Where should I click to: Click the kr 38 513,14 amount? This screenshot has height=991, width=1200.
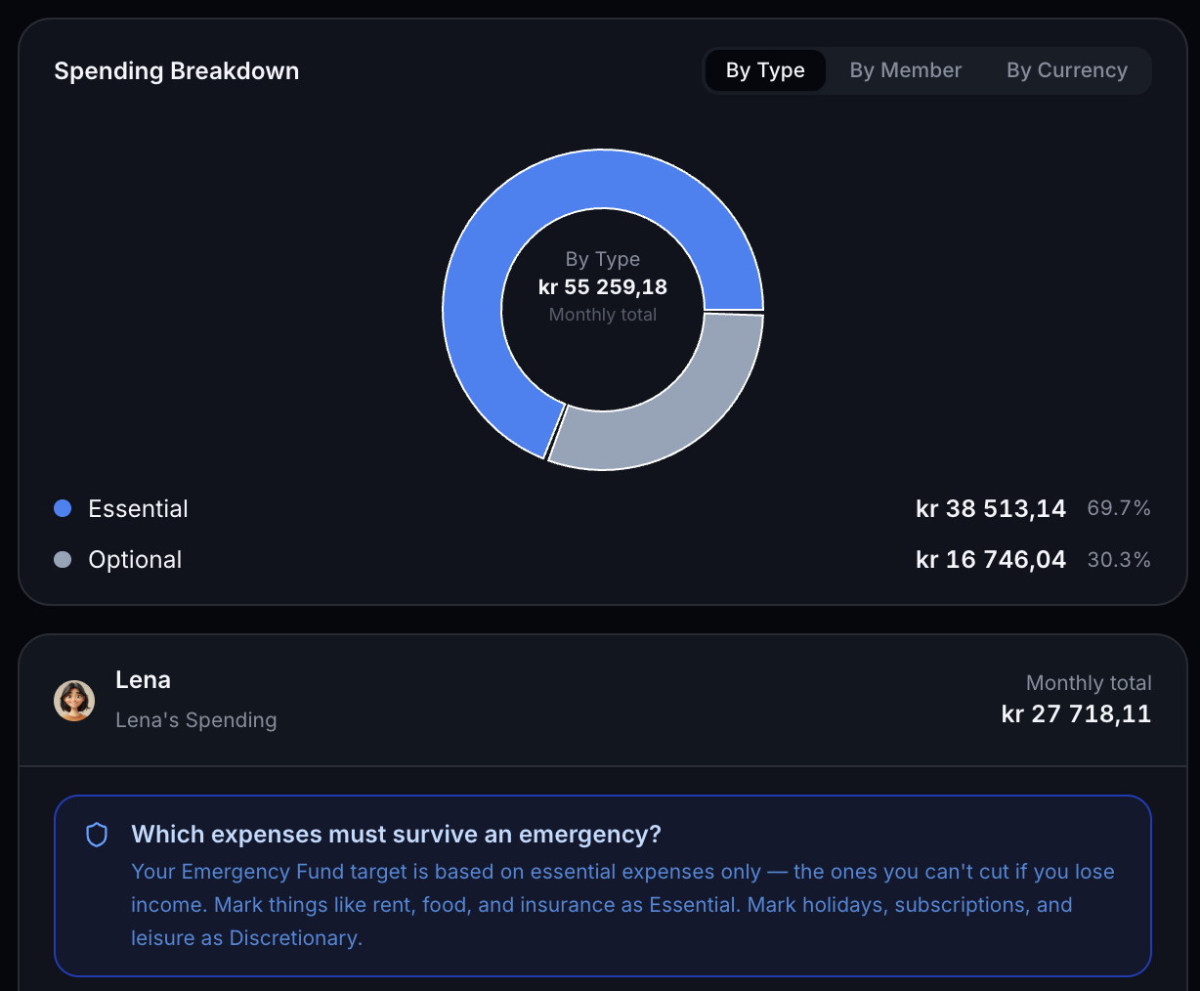[x=990, y=508]
